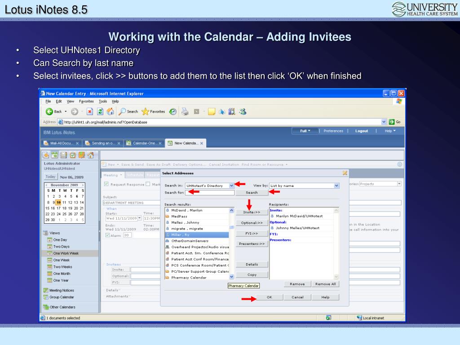Click the round help icon on the meeting toolbar
Viewport: 460px width, 345px height.
coord(399,164)
